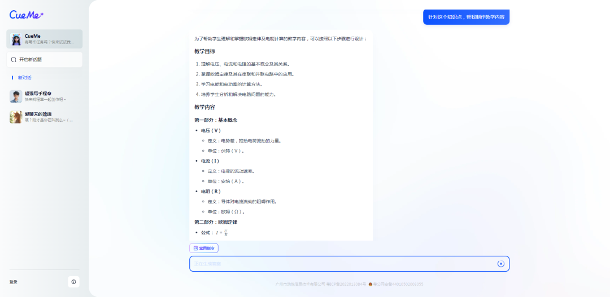Click the 常用指令 command icon
The image size is (610, 297).
[x=195, y=248]
